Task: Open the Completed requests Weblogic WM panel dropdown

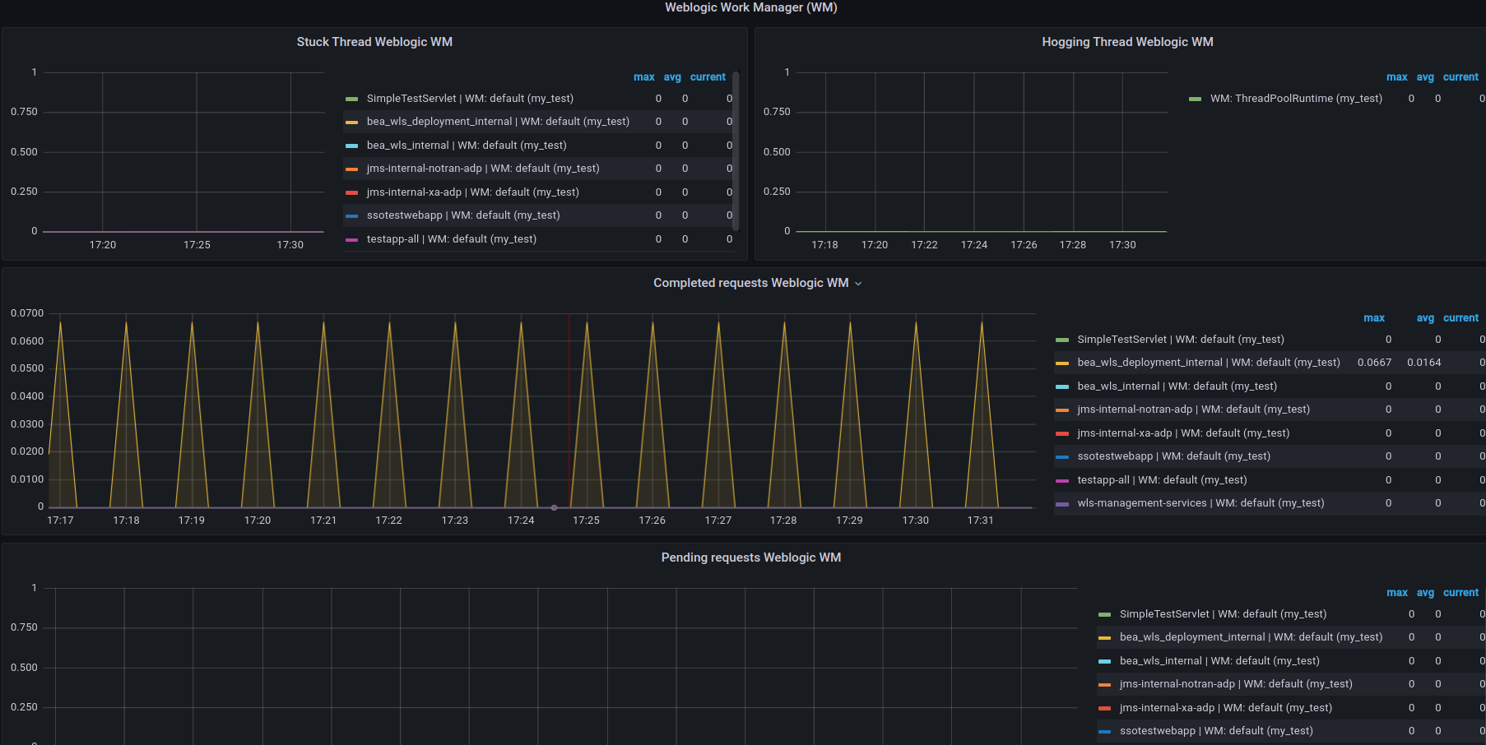Action: click(x=858, y=284)
